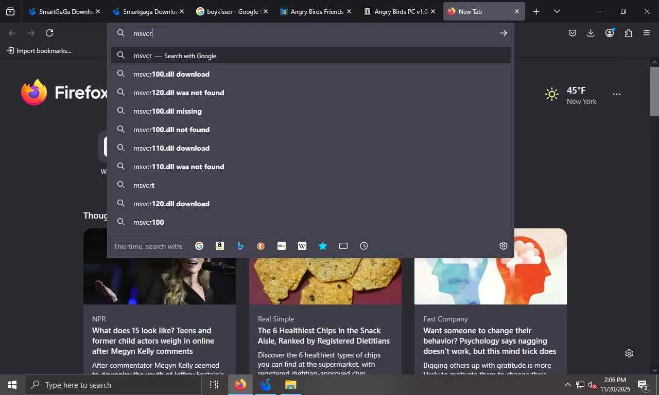This screenshot has height=395, width=659.
Task: Search this time with eBay icon
Action: [282, 246]
